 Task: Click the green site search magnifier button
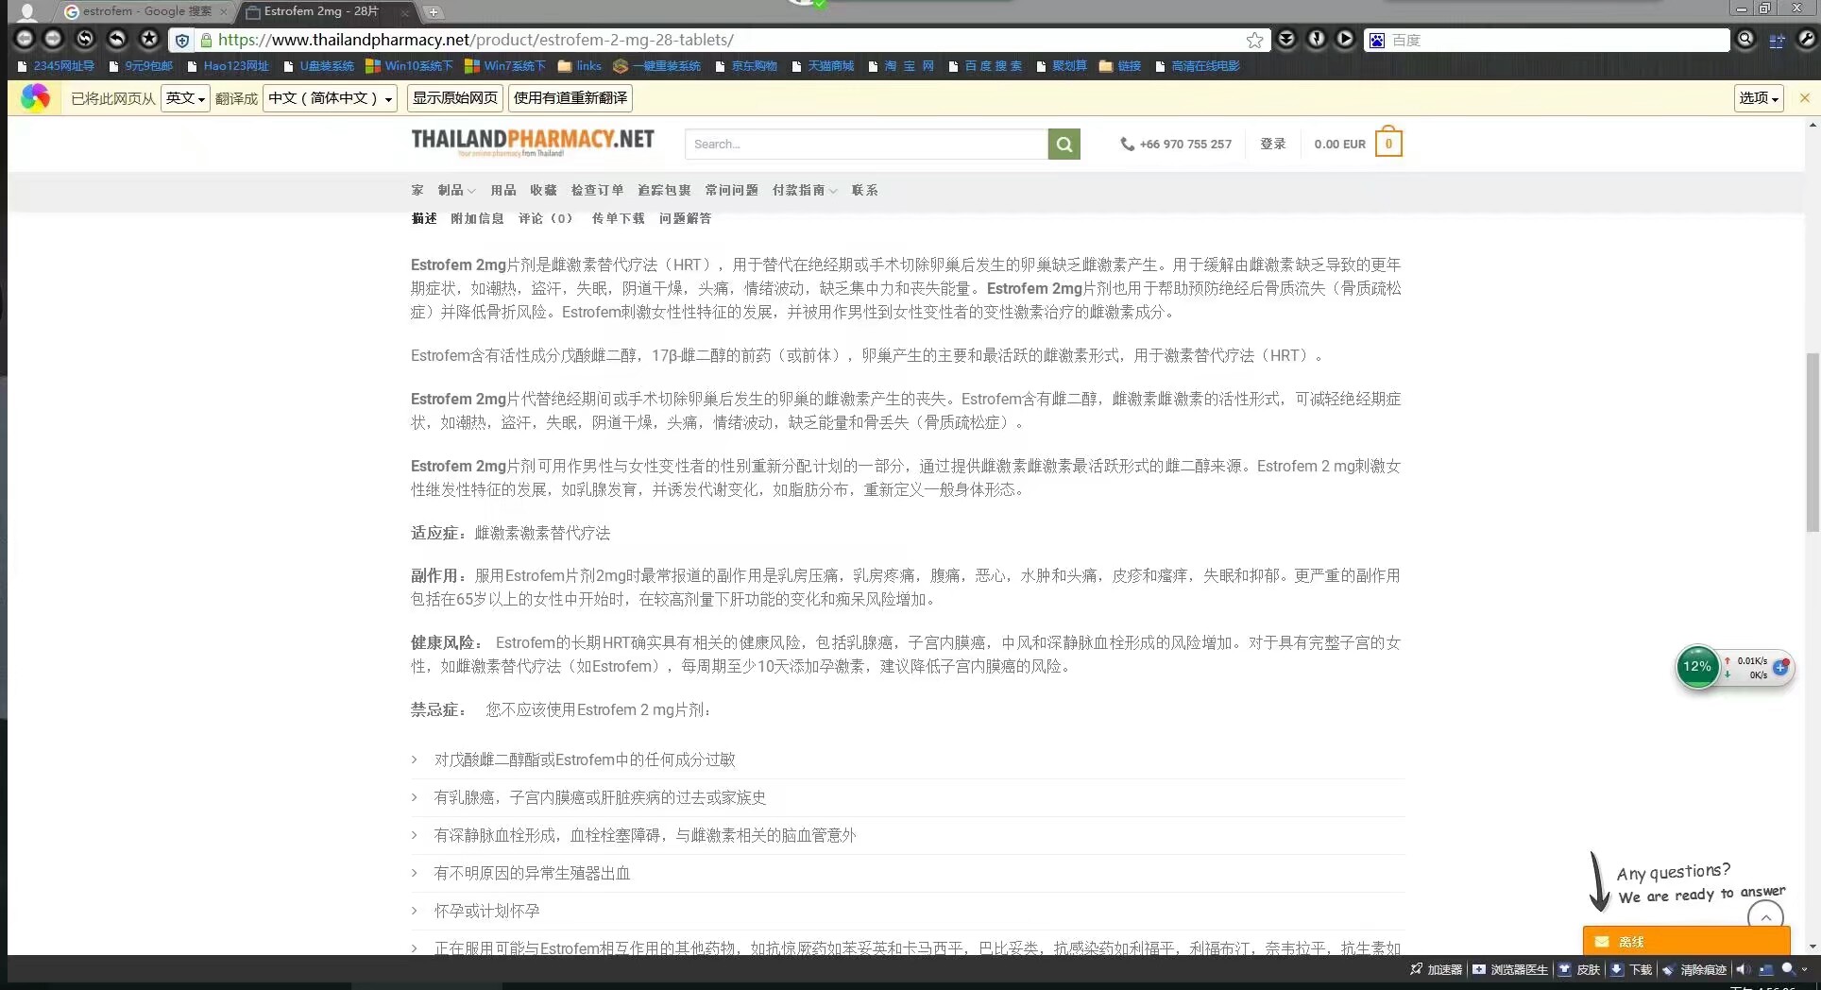point(1064,144)
